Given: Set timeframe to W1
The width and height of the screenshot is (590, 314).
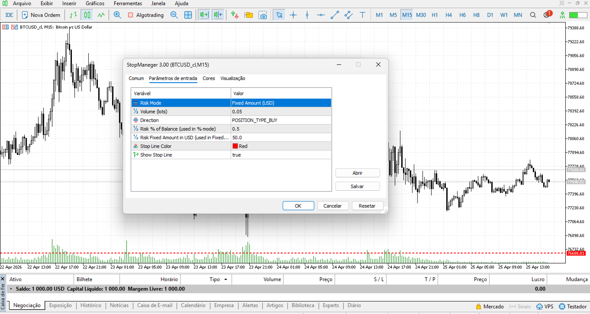Looking at the screenshot, I should [x=504, y=15].
